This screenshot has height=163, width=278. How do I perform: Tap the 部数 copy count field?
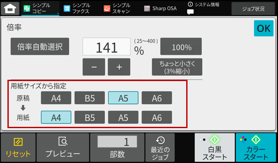point(117,142)
